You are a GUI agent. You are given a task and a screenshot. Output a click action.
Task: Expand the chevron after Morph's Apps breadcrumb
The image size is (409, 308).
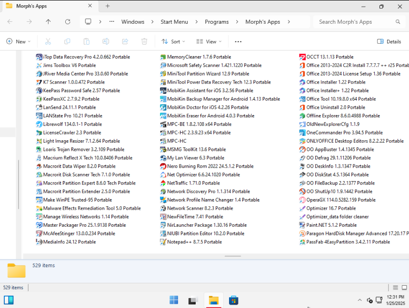click(x=289, y=22)
